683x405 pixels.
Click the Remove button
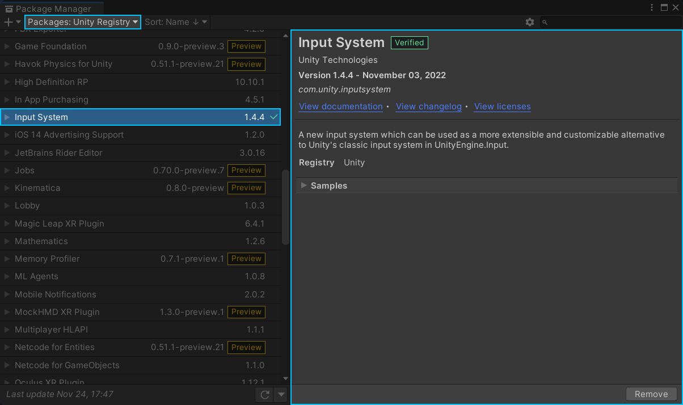651,394
